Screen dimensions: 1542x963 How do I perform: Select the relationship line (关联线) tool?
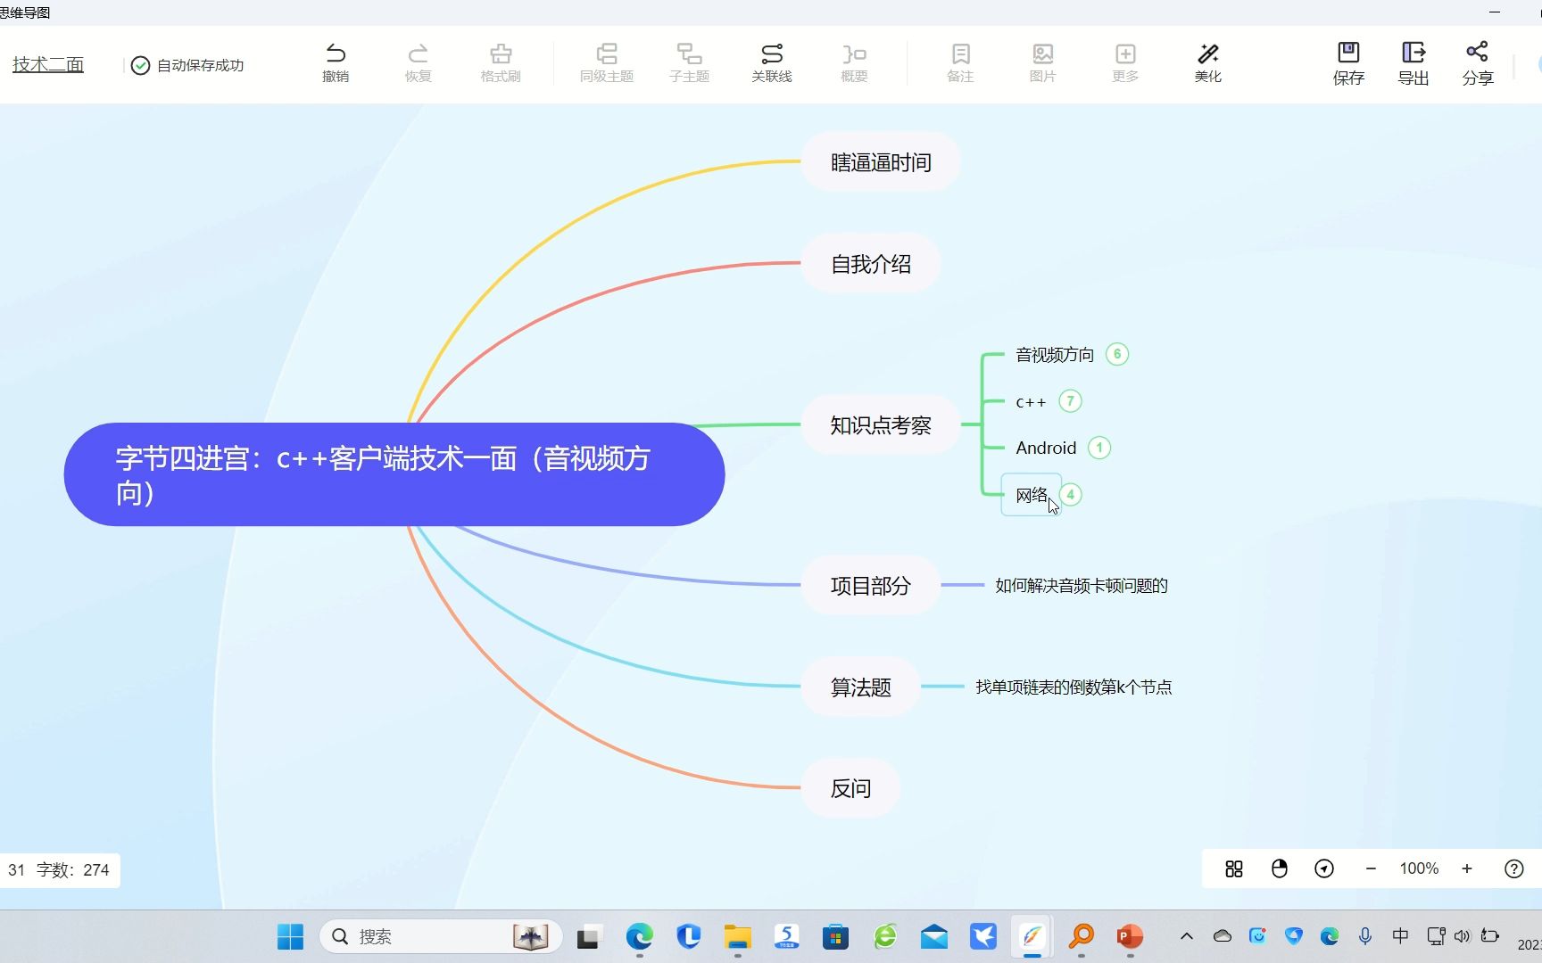pos(772,62)
